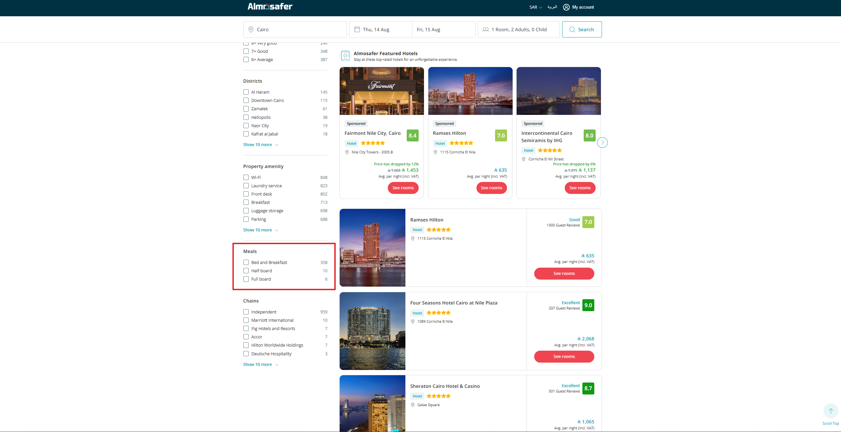Click the Almosafer logo
Viewport: 841px width, 432px height.
click(x=270, y=7)
